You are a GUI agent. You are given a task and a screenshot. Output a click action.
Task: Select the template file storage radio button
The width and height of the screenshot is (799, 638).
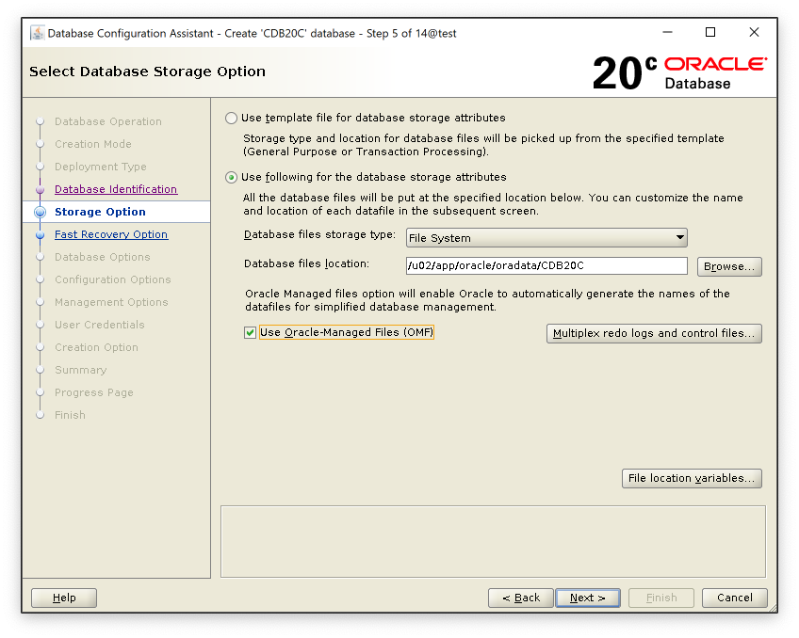coord(232,119)
